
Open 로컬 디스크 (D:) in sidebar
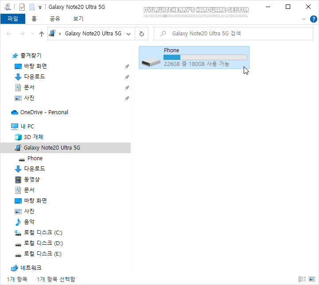[x=43, y=243]
